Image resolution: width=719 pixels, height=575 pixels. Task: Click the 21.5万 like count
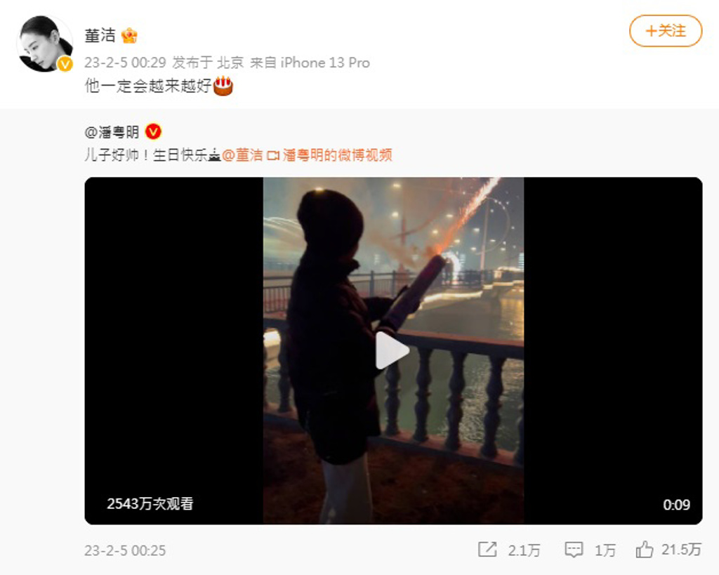point(681,549)
